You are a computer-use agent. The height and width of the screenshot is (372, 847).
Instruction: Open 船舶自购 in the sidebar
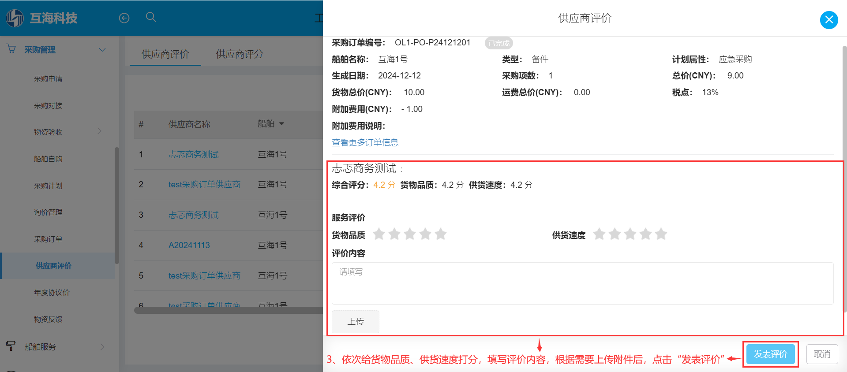click(48, 159)
